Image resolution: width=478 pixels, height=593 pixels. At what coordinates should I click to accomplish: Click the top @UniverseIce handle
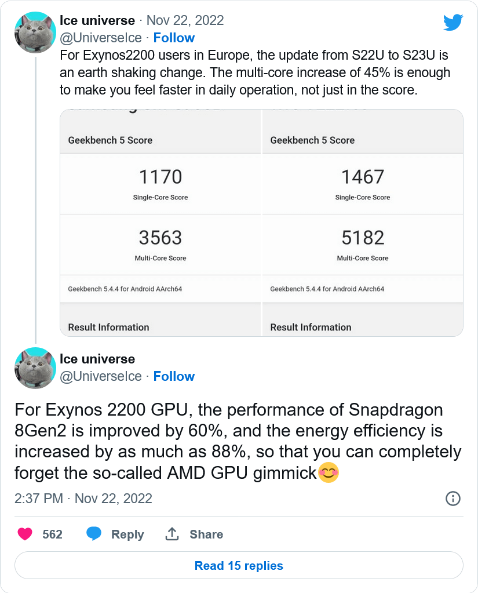tap(101, 38)
